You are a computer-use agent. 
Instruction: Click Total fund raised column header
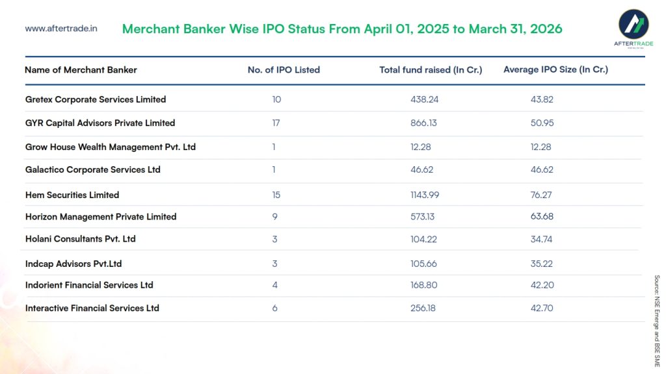pos(431,69)
